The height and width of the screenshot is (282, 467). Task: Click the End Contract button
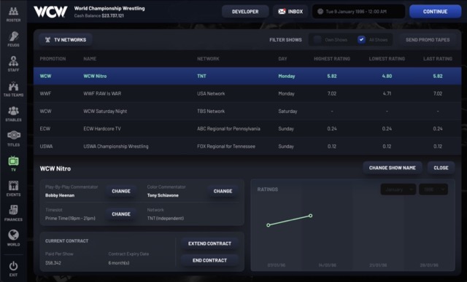[209, 260]
